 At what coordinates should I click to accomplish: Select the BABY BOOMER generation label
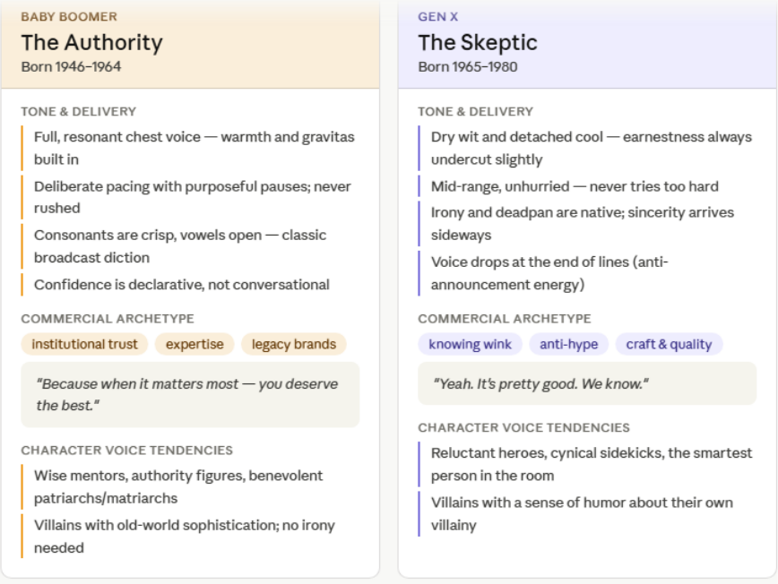[69, 17]
